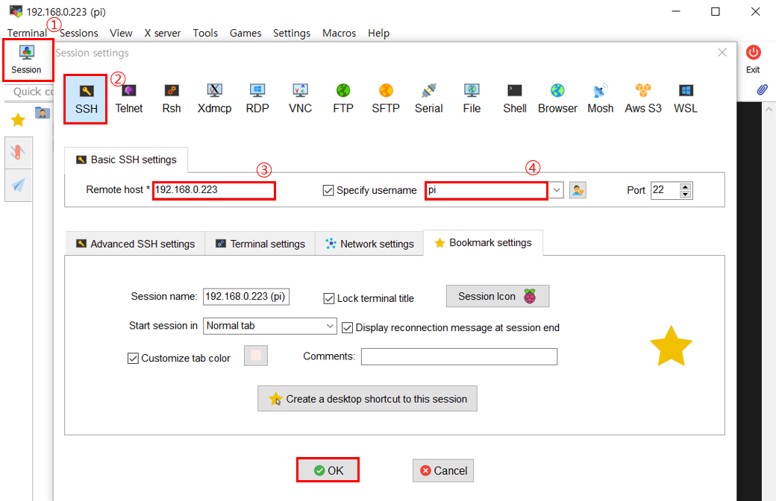Image resolution: width=776 pixels, height=501 pixels.
Task: Switch to the Advanced SSH settings tab
Action: pyautogui.click(x=134, y=244)
